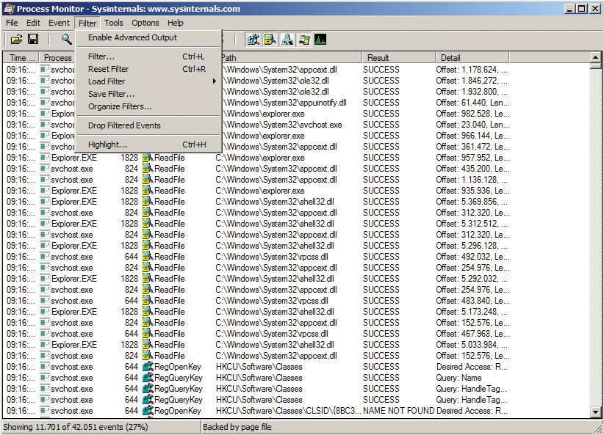Viewport: 604px width, 435px height.
Task: Open the Event menu
Action: click(x=58, y=23)
